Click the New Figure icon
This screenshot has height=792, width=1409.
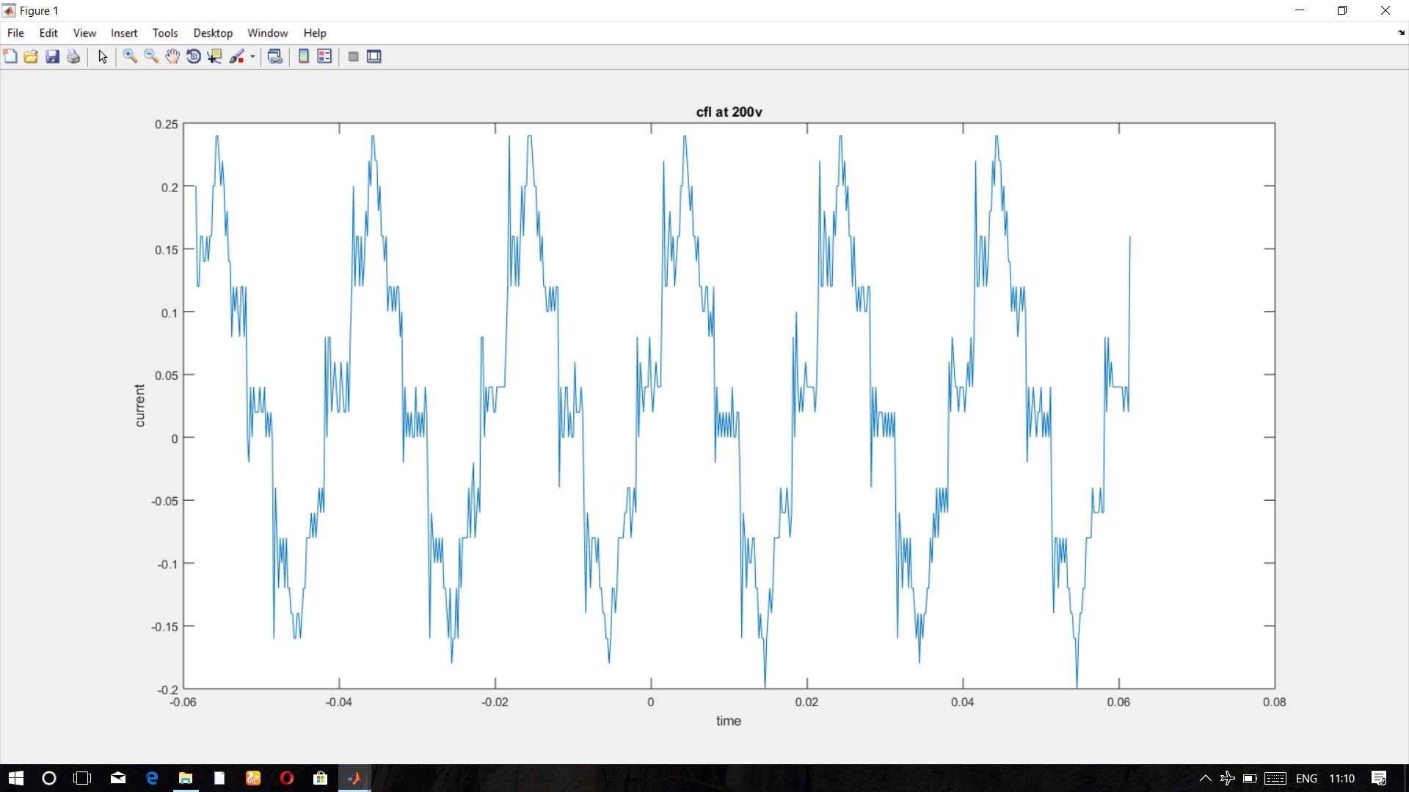point(10,56)
